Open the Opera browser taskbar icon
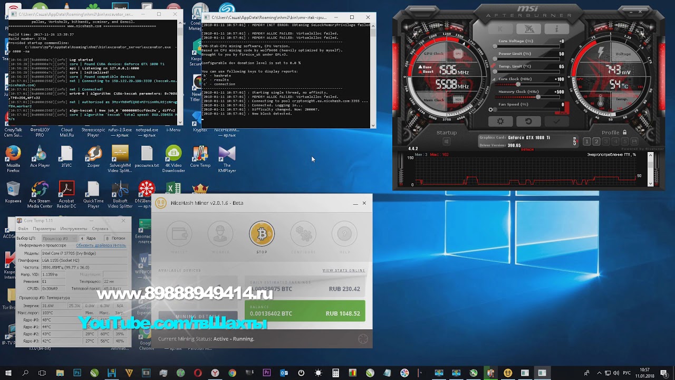 [x=198, y=373]
